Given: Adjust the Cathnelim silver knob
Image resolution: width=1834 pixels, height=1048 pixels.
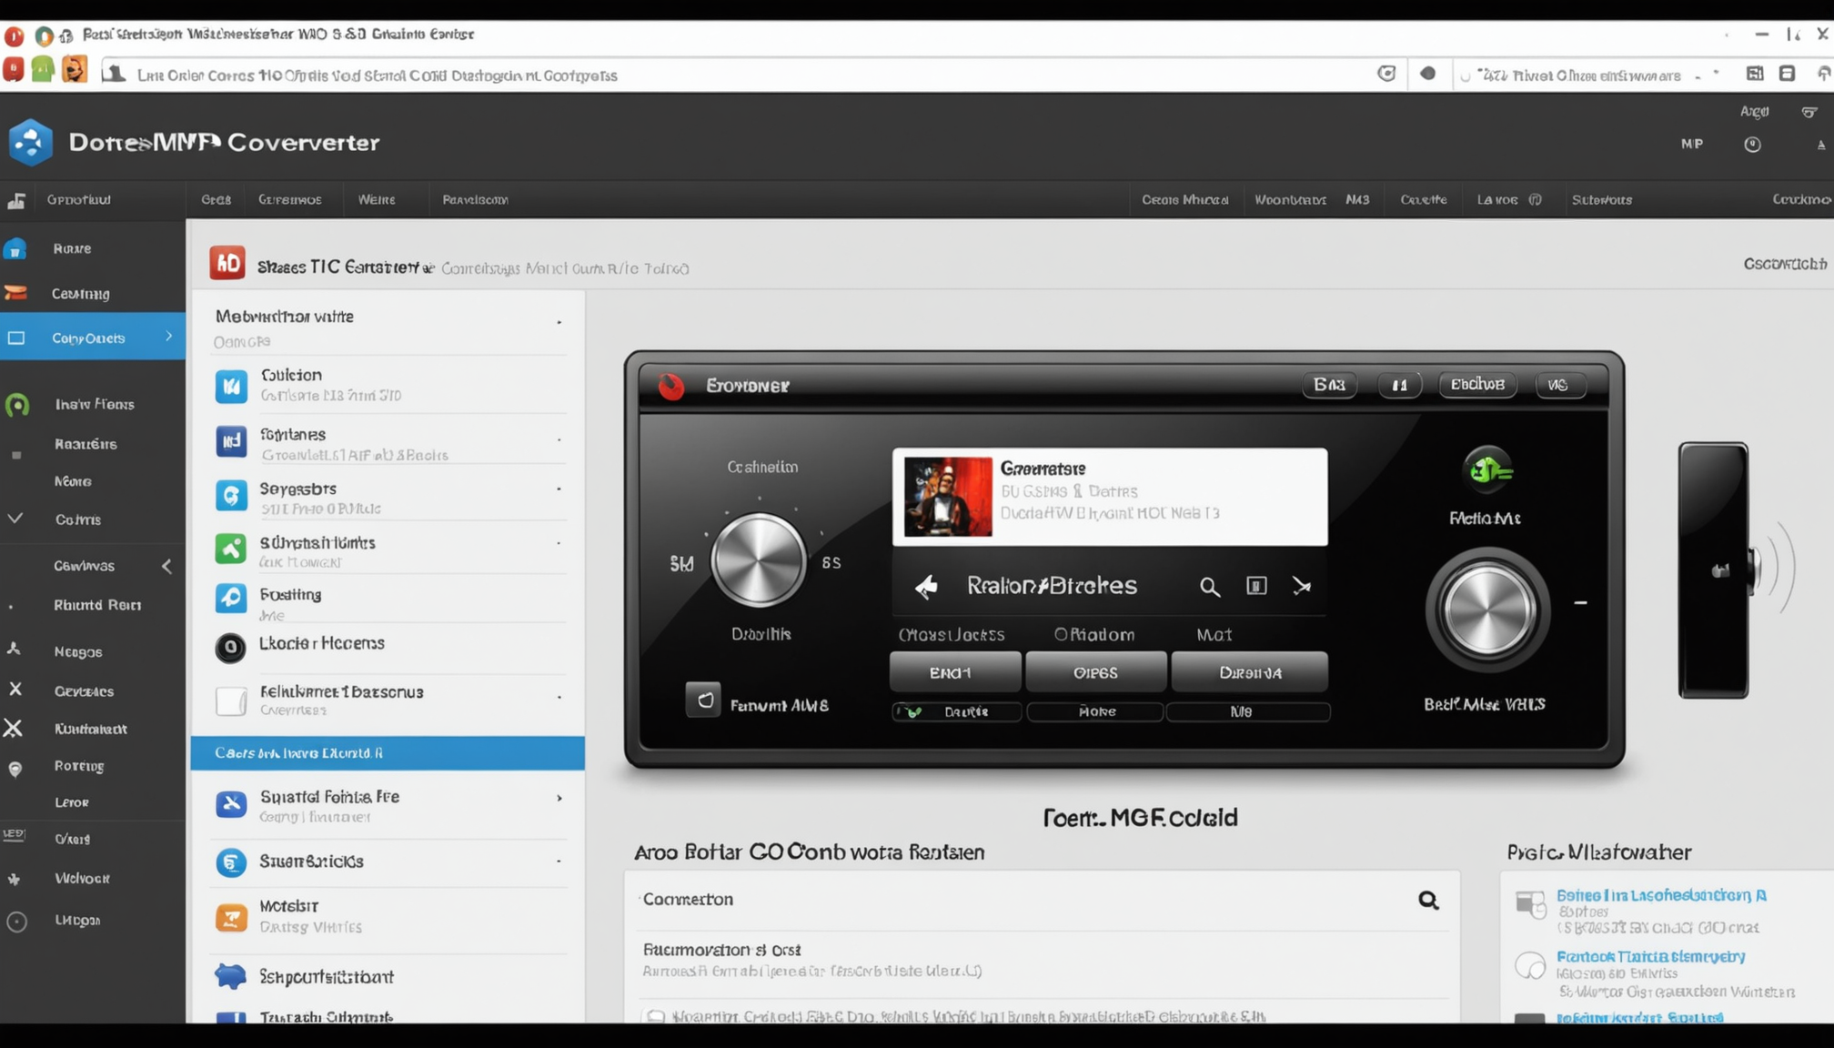Looking at the screenshot, I should click(x=759, y=560).
